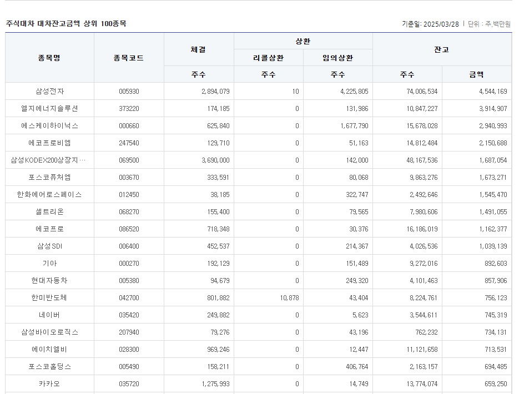Select the 셀트리온 stock name
The image size is (519, 394).
(x=49, y=212)
